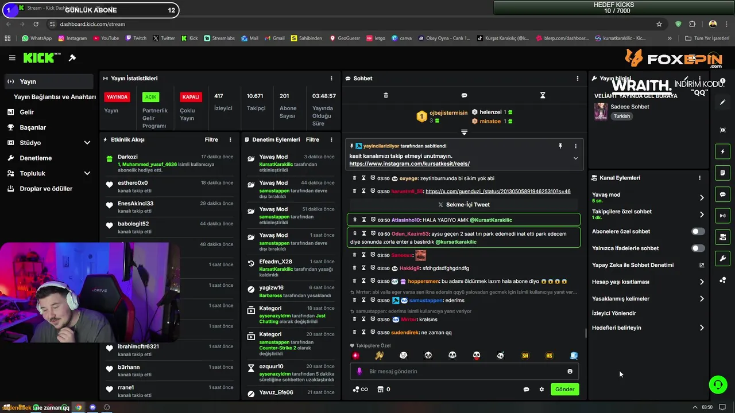Click the moderator tool icon next to Kick logo
Screen dimensions: 735x413
(x=72, y=58)
